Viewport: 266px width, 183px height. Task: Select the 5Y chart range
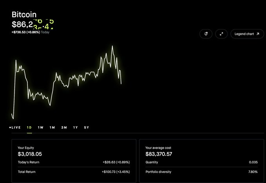click(87, 127)
